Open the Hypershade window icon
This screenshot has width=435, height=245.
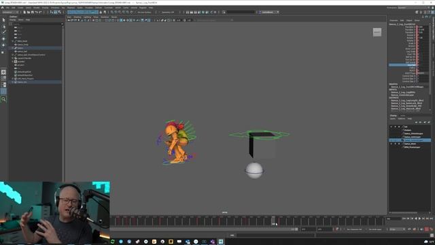(203, 12)
